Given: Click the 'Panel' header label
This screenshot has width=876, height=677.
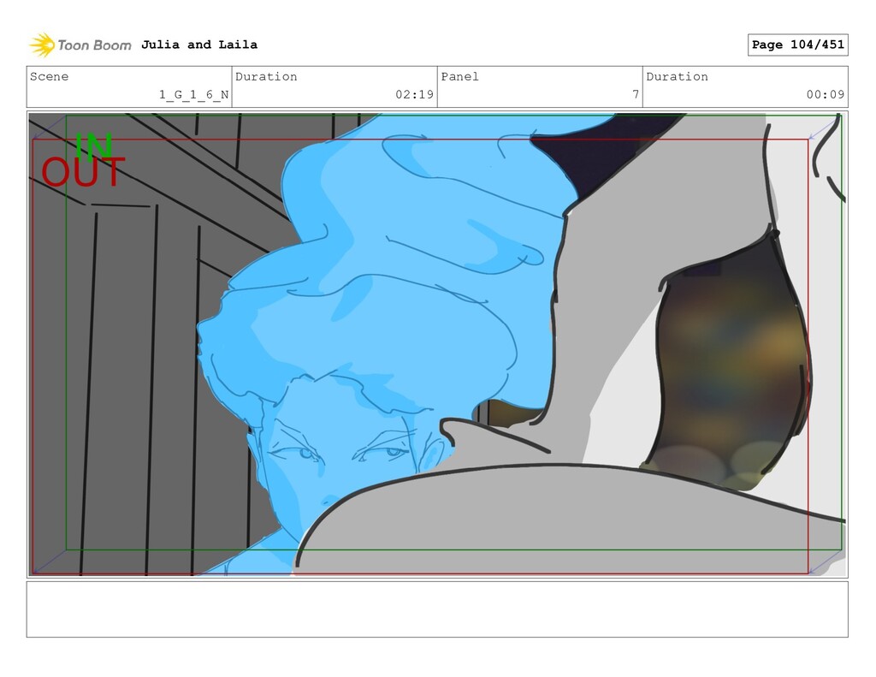Looking at the screenshot, I should point(459,76).
